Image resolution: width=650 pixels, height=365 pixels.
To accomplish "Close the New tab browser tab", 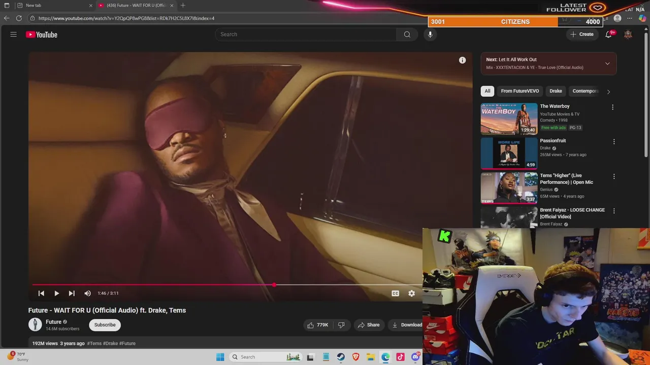I will (91, 6).
